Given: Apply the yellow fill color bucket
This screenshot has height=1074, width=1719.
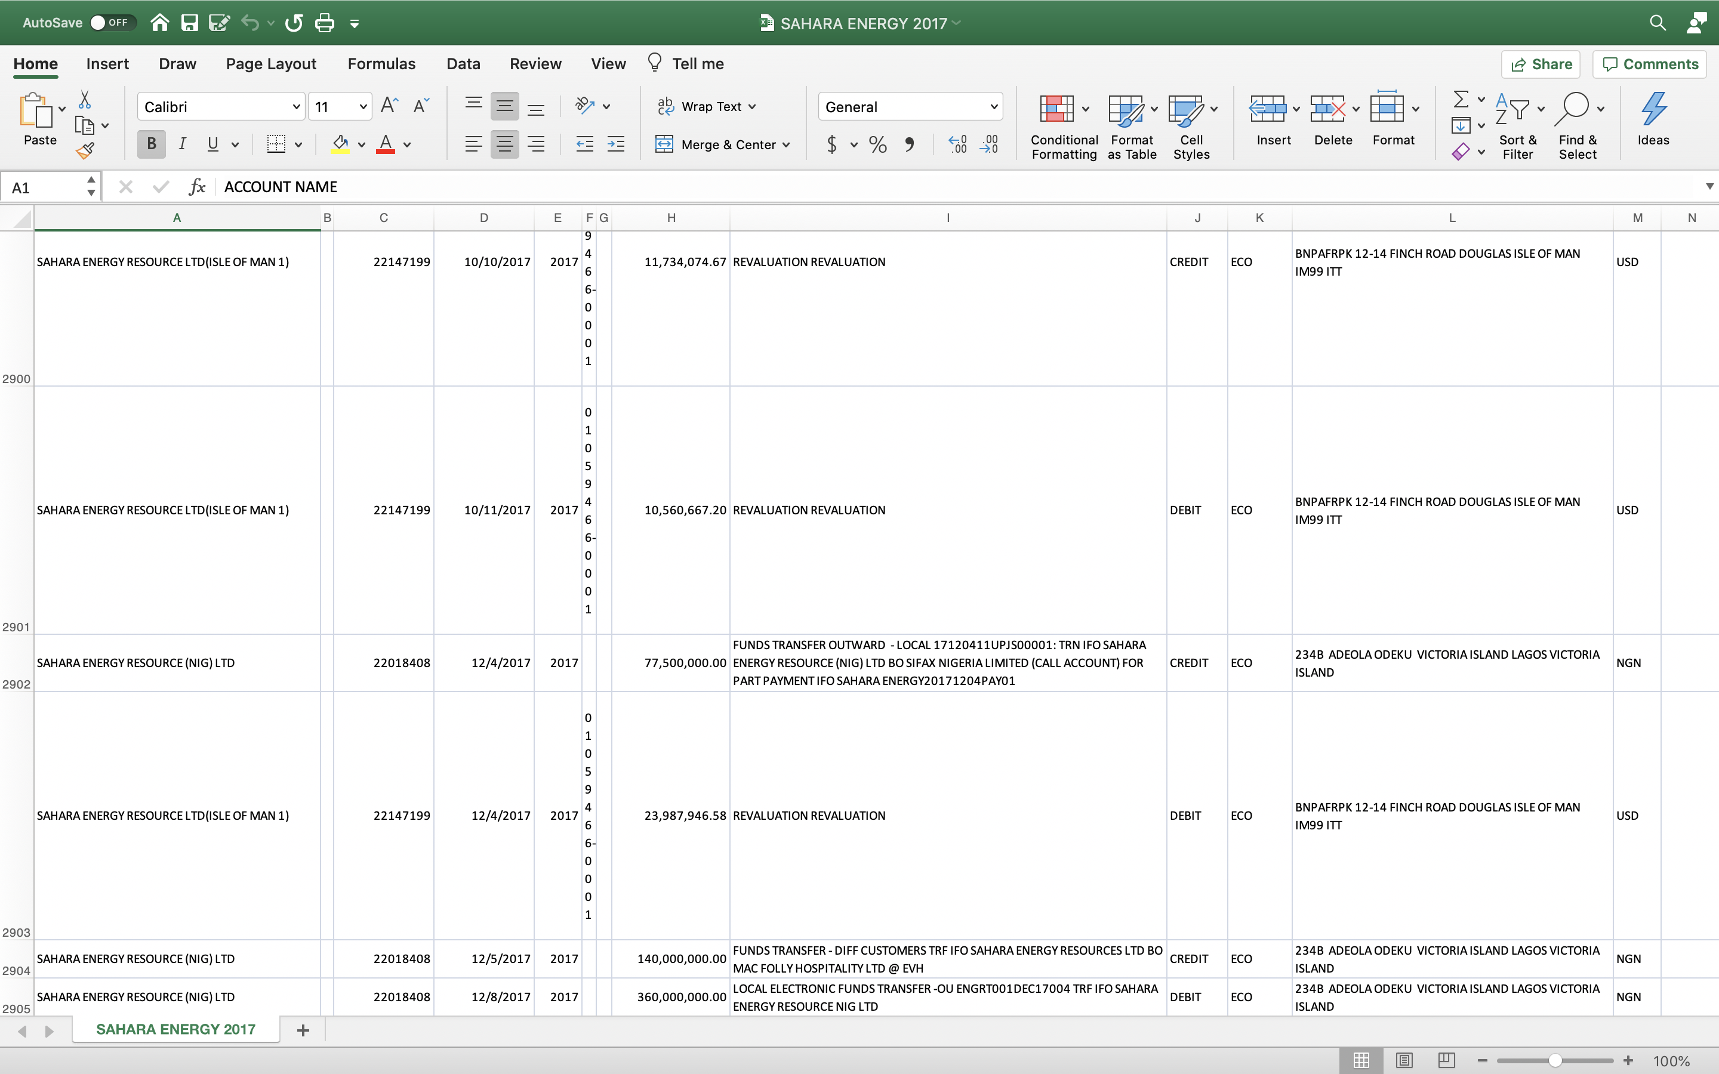Looking at the screenshot, I should click(x=340, y=144).
